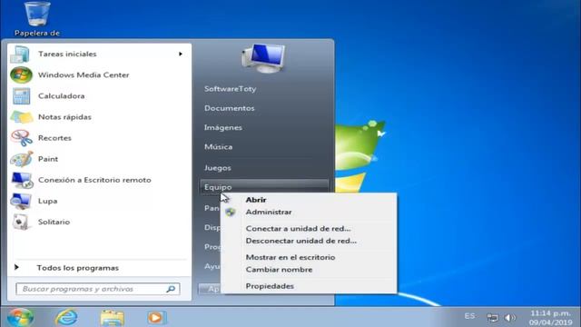This screenshot has height=327, width=581.
Task: Open the volume speaker tray icon
Action: pyautogui.click(x=510, y=318)
